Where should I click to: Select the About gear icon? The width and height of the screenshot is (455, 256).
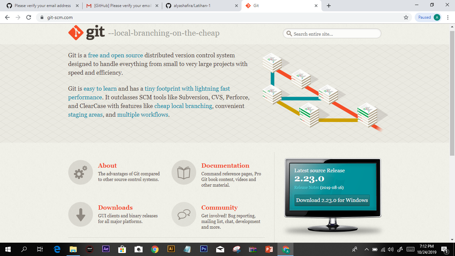(x=80, y=172)
